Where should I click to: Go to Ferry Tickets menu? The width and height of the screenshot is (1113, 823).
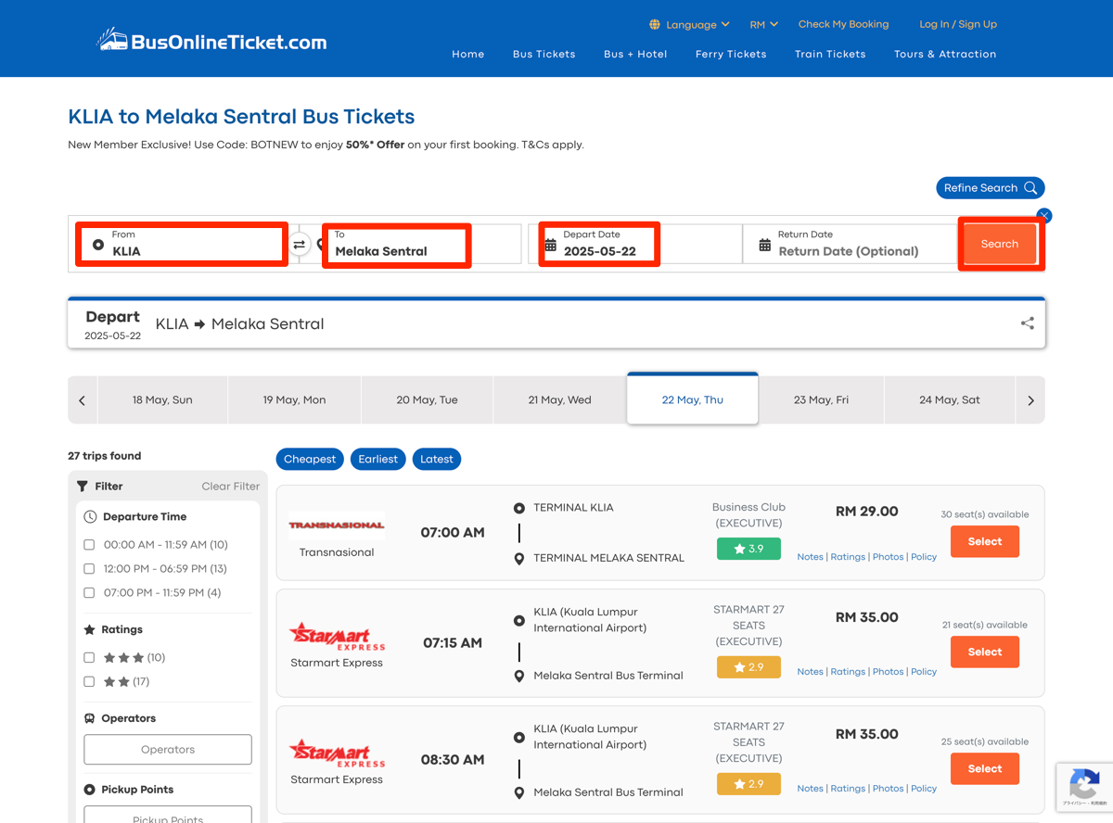[731, 54]
